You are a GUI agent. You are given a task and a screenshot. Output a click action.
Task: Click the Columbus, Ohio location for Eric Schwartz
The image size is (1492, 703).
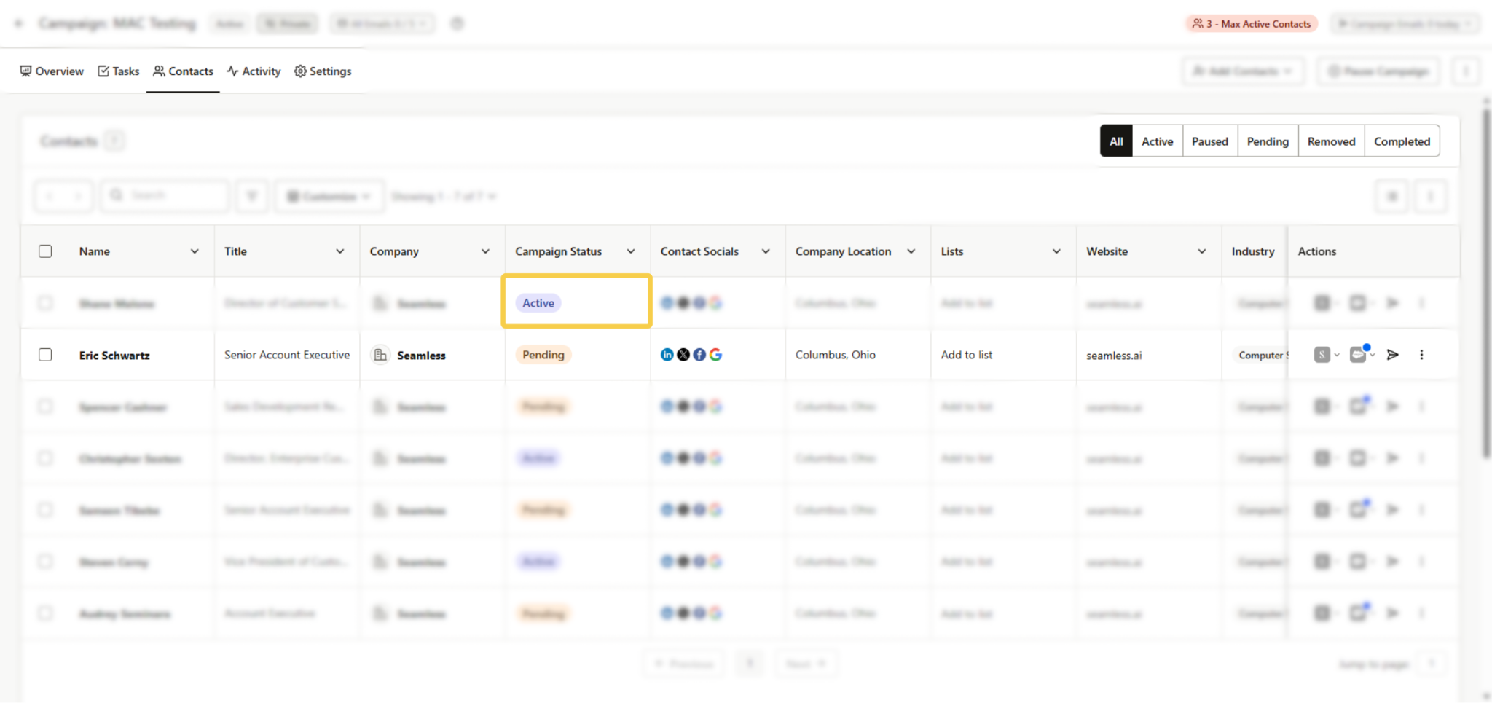(836, 355)
